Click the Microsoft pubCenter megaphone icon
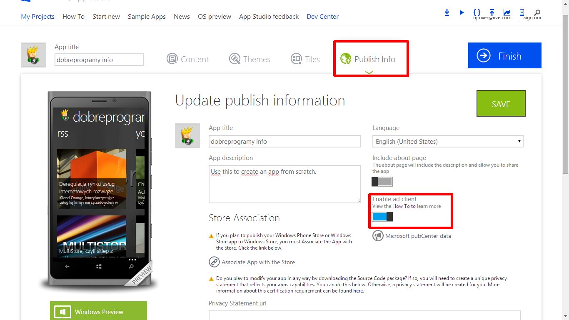Viewport: 569px width, 320px height. coord(378,236)
